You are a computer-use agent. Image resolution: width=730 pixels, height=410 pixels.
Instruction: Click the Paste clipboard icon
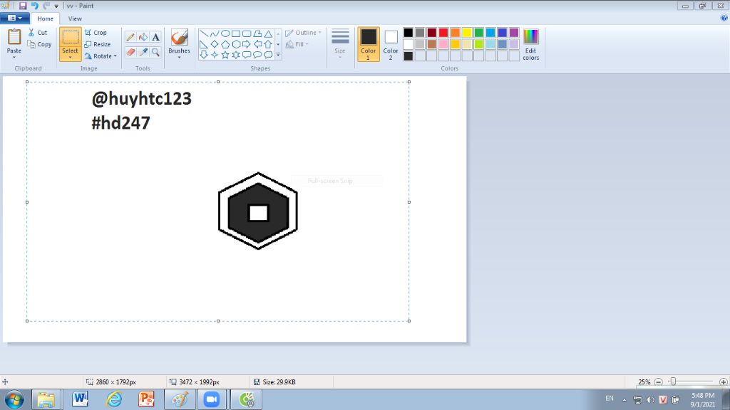pos(14,37)
